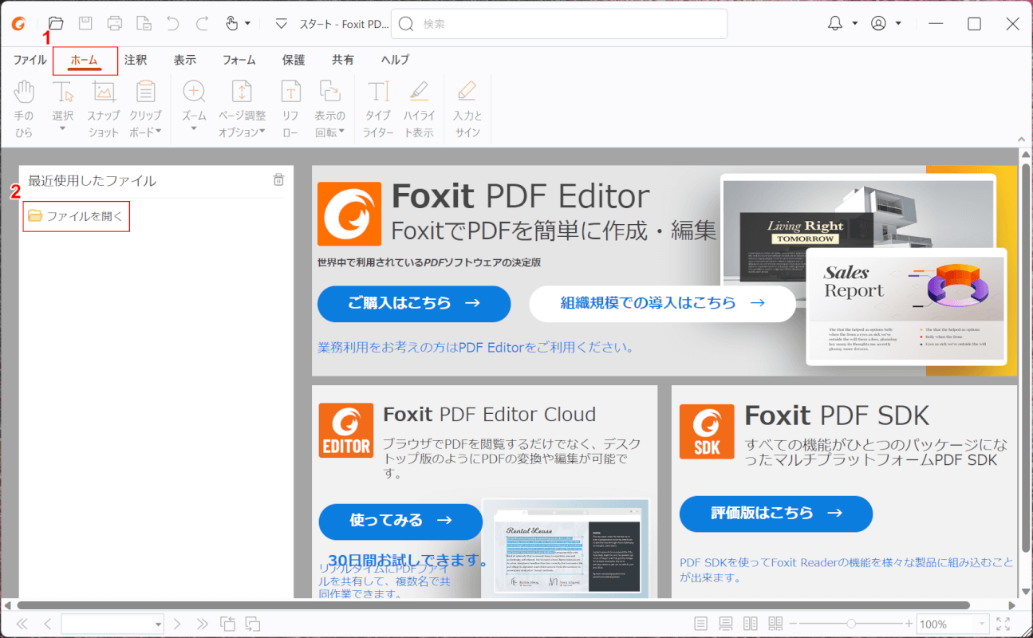Switch to the 注釈 tab
Image resolution: width=1033 pixels, height=638 pixels.
coord(136,60)
